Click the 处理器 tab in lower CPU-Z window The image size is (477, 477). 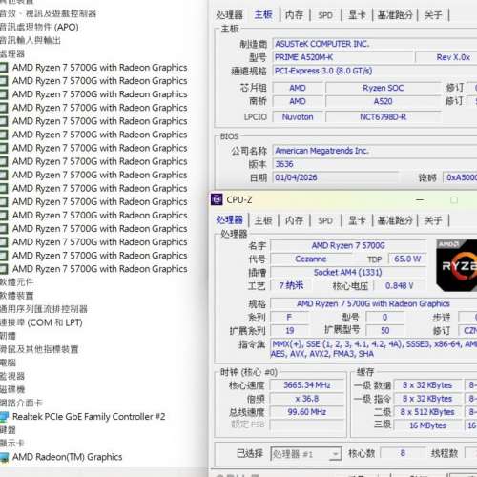[229, 220]
